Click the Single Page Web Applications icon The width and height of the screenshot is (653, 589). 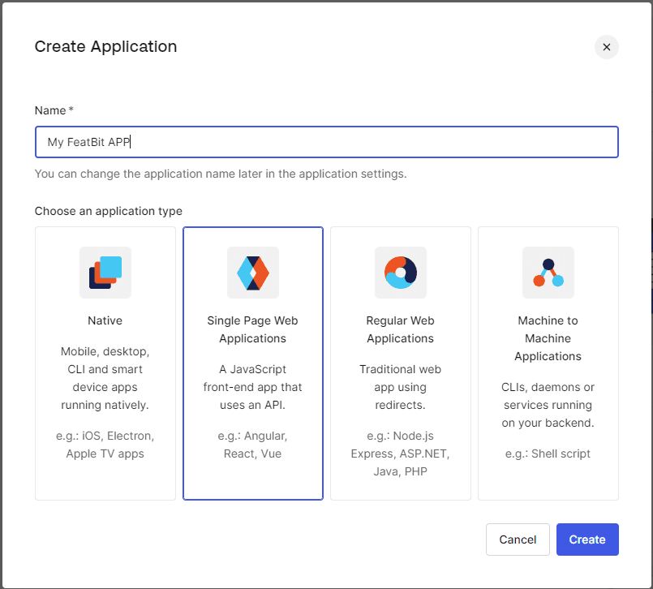[252, 273]
